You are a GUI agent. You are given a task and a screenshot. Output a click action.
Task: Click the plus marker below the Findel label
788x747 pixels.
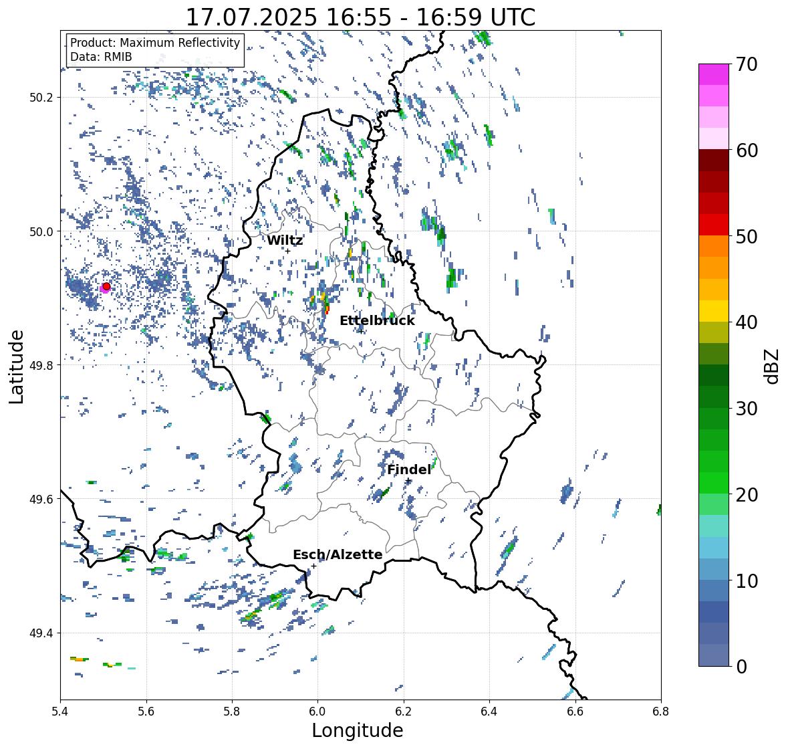408,481
